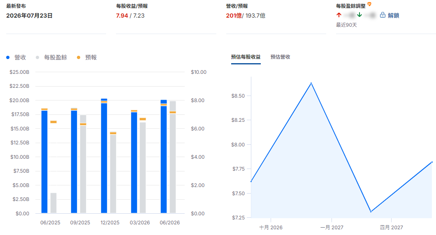Click the orange EPS forecast marker for 06/2025

(x=53, y=122)
